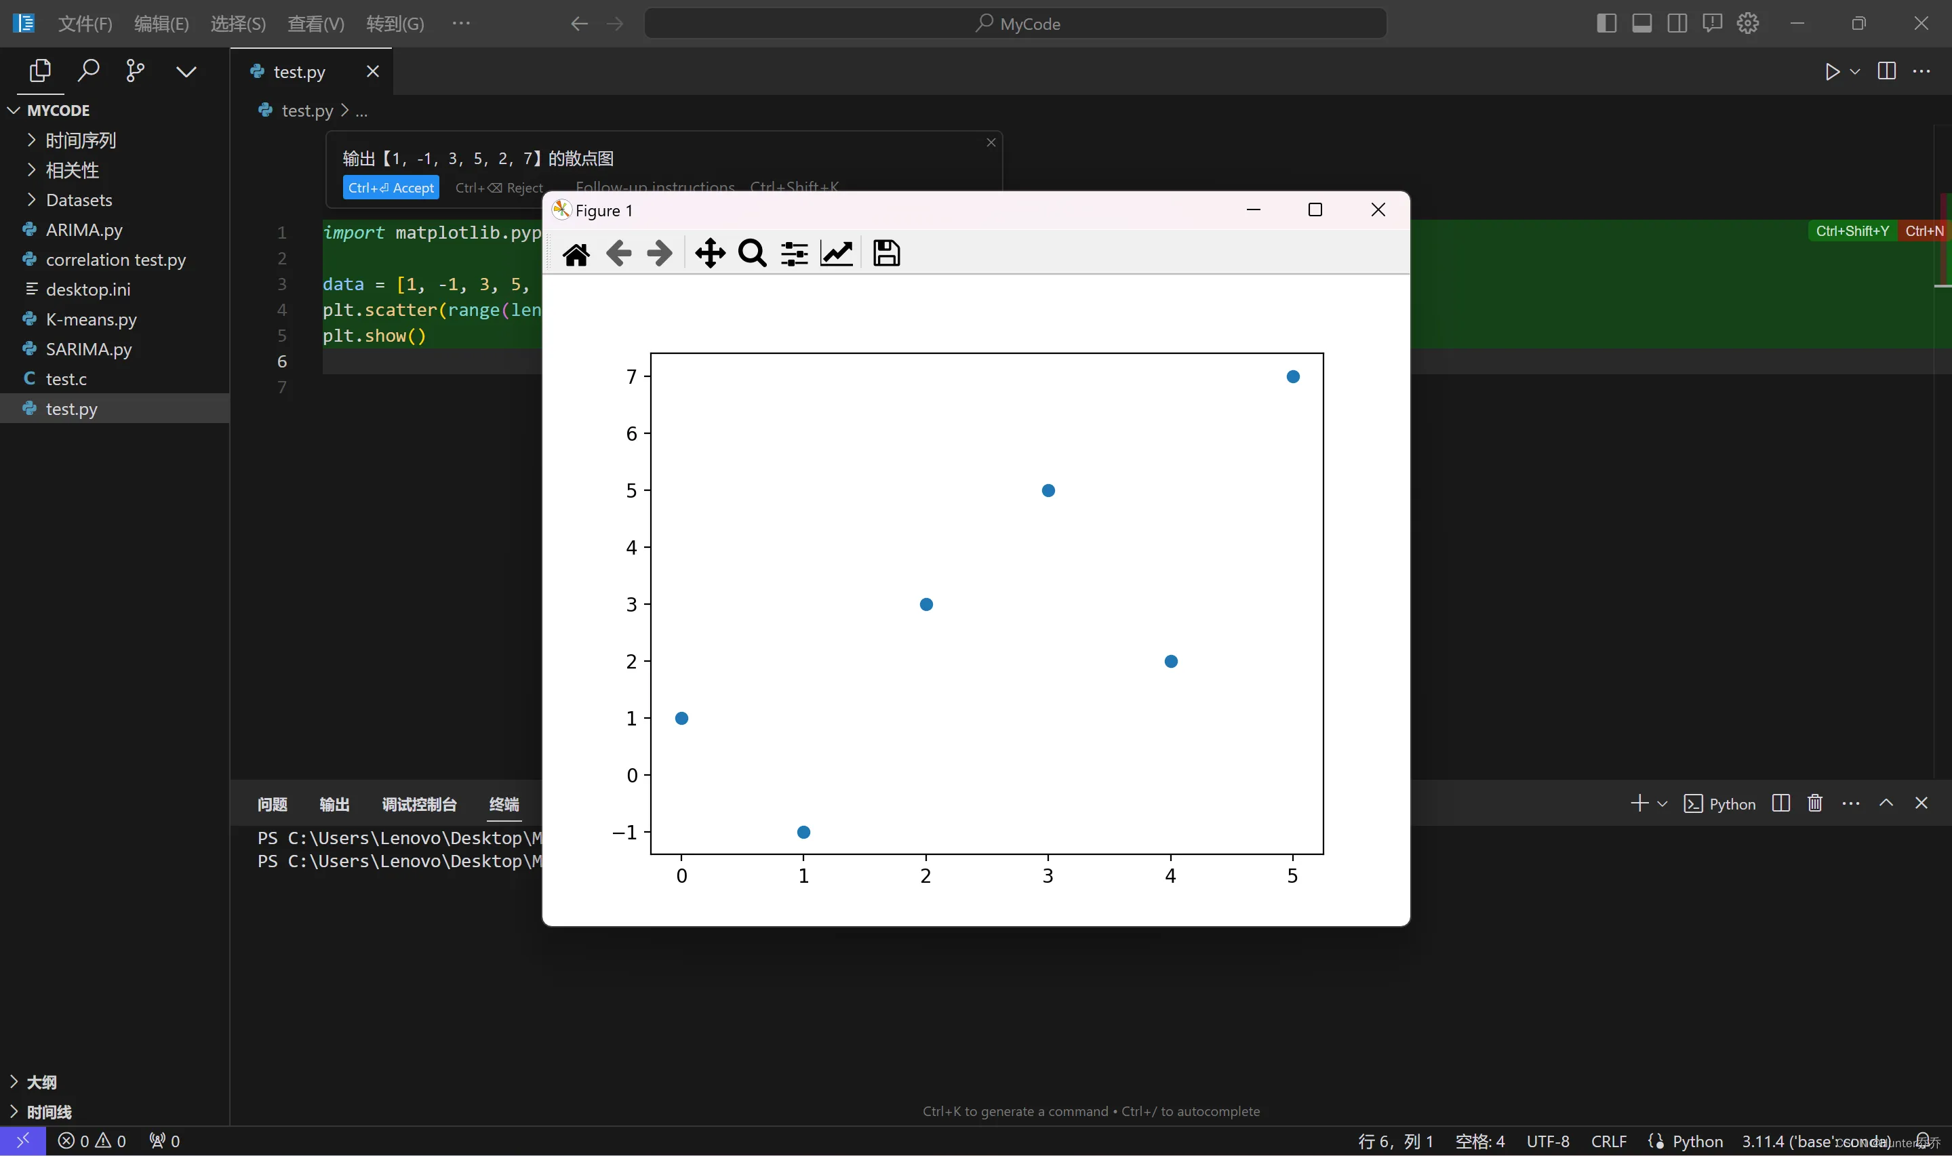Viewport: 1952px width, 1156px height.
Task: Switch to the 问题 panel tab
Action: tap(272, 804)
